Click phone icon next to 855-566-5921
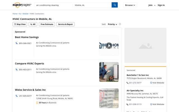179x112 pixels. (x=17, y=43)
